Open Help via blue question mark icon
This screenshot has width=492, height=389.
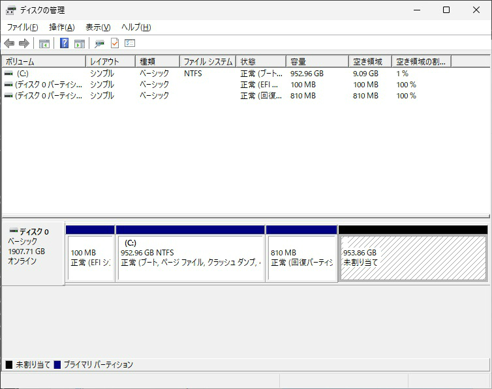click(64, 44)
